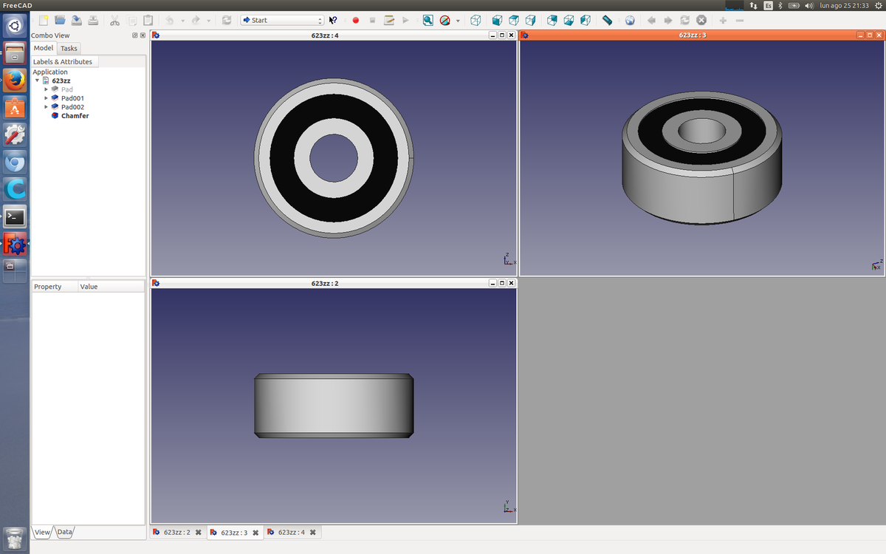886x554 pixels.
Task: Click the New document icon
Action: [x=44, y=20]
